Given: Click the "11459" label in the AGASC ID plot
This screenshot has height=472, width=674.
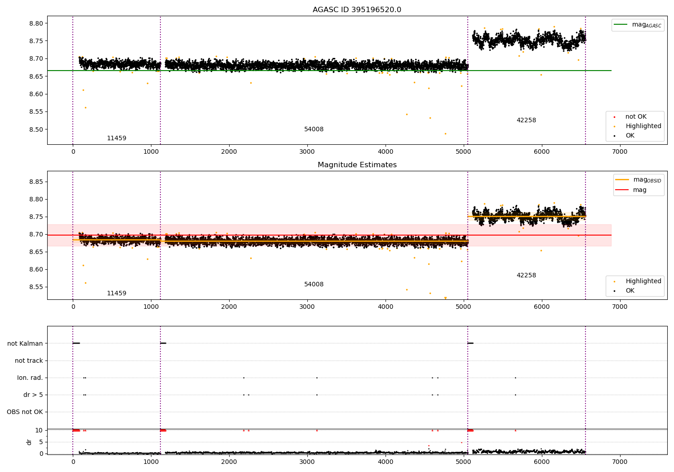Looking at the screenshot, I should point(116,138).
